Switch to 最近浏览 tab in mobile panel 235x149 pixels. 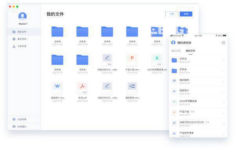pos(176,51)
